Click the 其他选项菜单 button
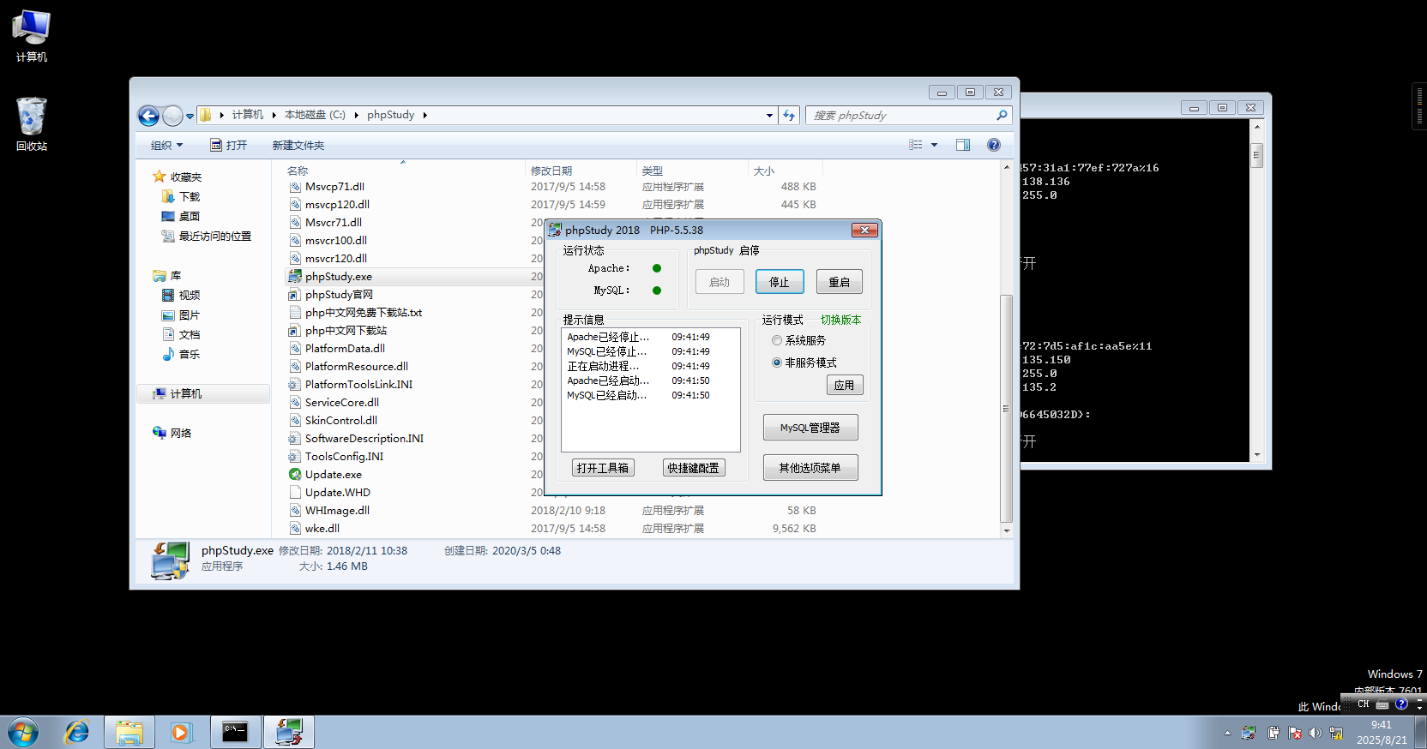This screenshot has height=749, width=1427. 810,468
